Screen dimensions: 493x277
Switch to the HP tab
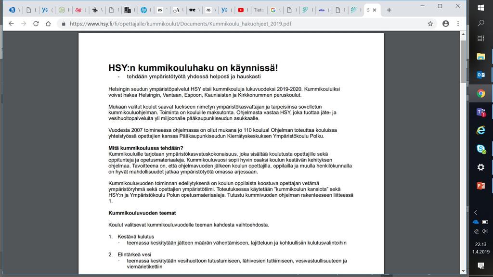(143, 10)
